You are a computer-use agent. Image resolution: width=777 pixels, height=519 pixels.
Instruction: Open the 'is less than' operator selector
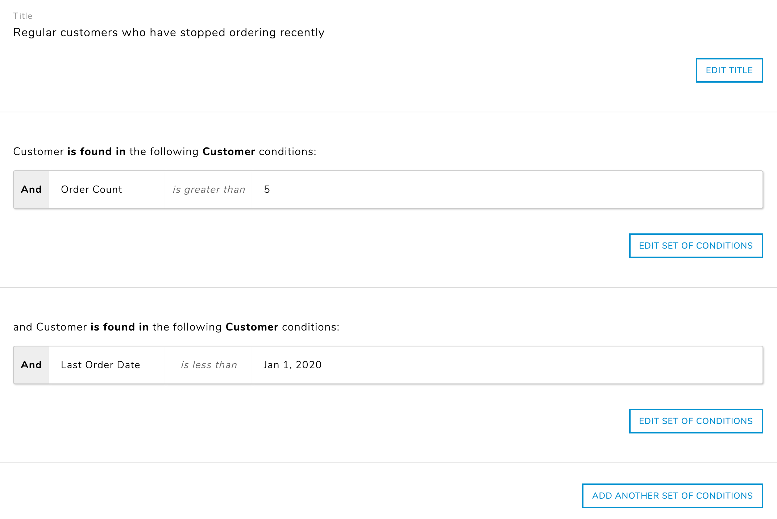(208, 365)
